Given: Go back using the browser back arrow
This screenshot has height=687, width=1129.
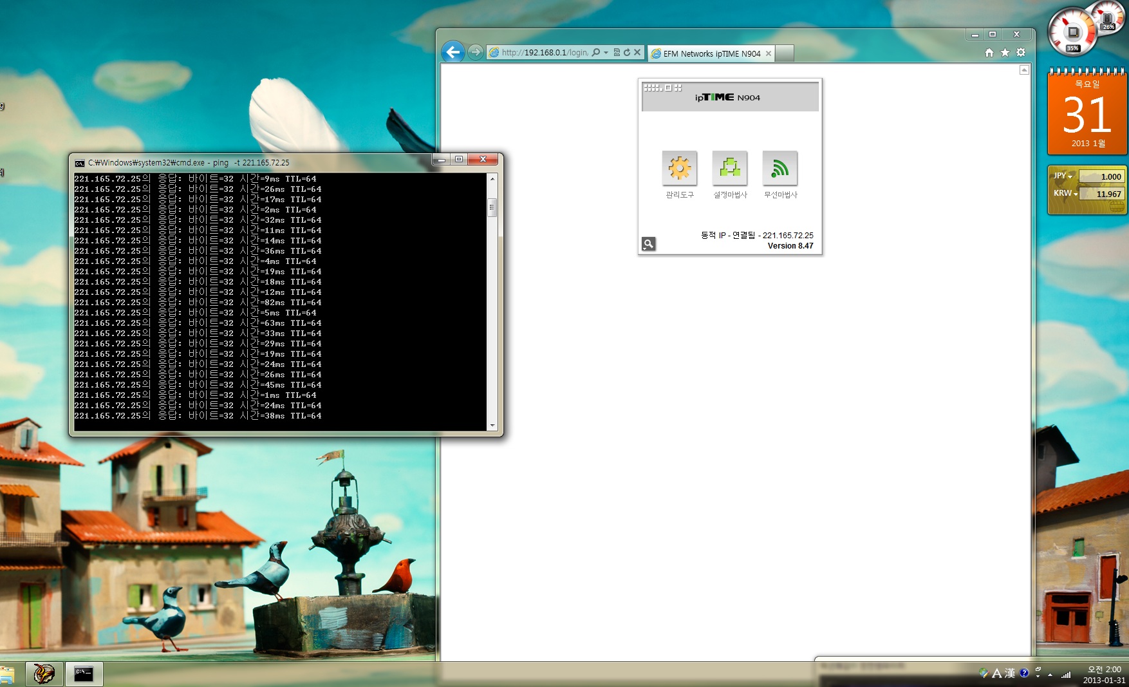Looking at the screenshot, I should (x=453, y=52).
